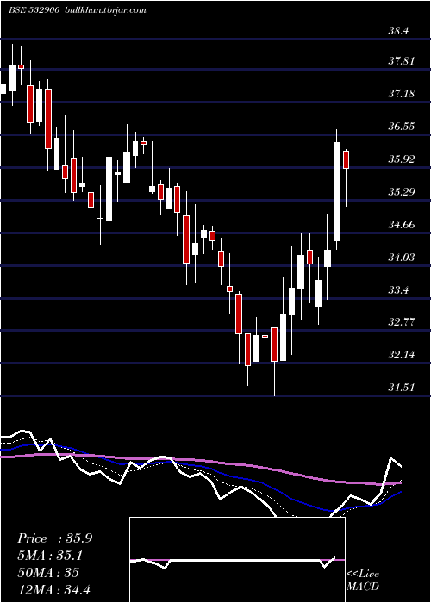
Task: Click the <<Live MACD label
Action: pos(363,581)
